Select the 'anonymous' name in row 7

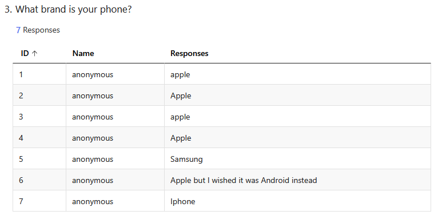(93, 201)
